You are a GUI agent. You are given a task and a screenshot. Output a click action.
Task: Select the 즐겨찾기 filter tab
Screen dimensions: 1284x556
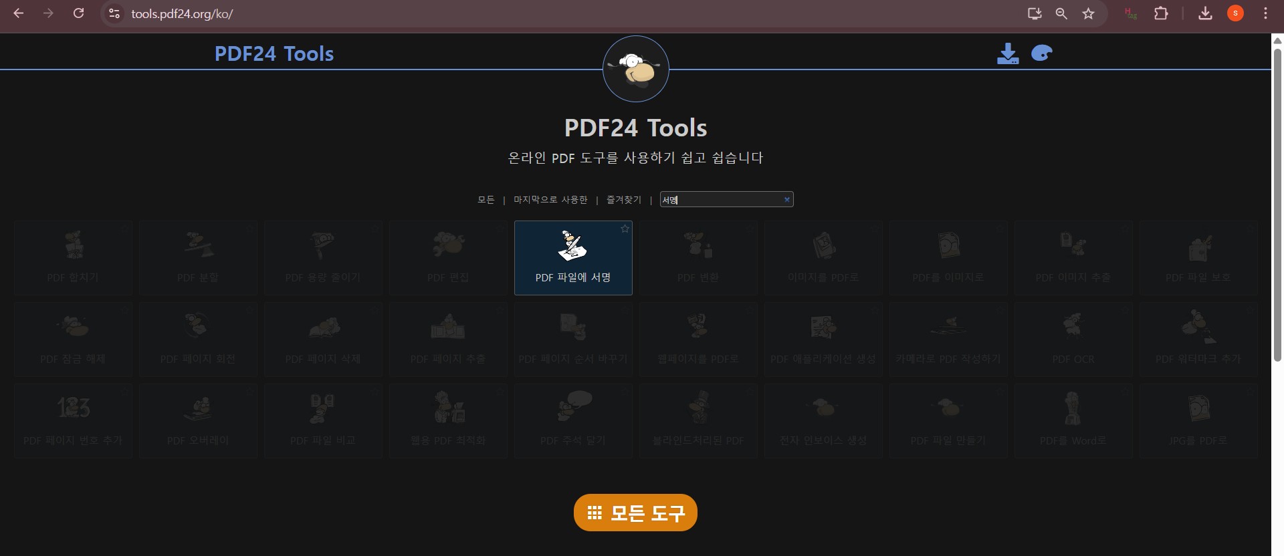[x=624, y=200]
